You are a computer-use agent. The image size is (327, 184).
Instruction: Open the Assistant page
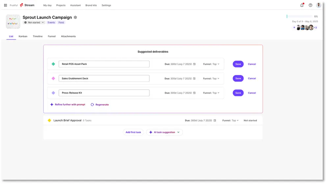75,5
